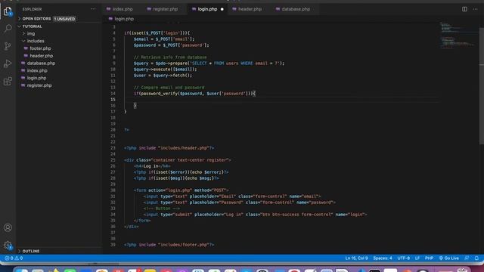Change language mode PHP in status bar
Image resolution: width=484 pixels, height=272 pixels.
tap(429, 258)
